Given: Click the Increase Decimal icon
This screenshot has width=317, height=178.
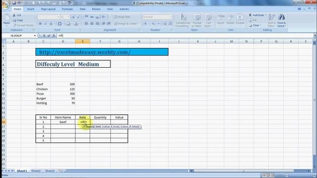Looking at the screenshot, I should pyautogui.click(x=164, y=24).
